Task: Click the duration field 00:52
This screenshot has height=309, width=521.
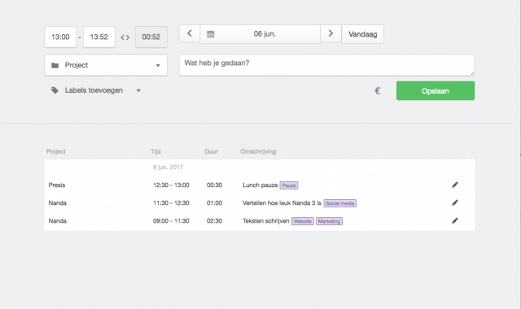Action: pos(151,37)
